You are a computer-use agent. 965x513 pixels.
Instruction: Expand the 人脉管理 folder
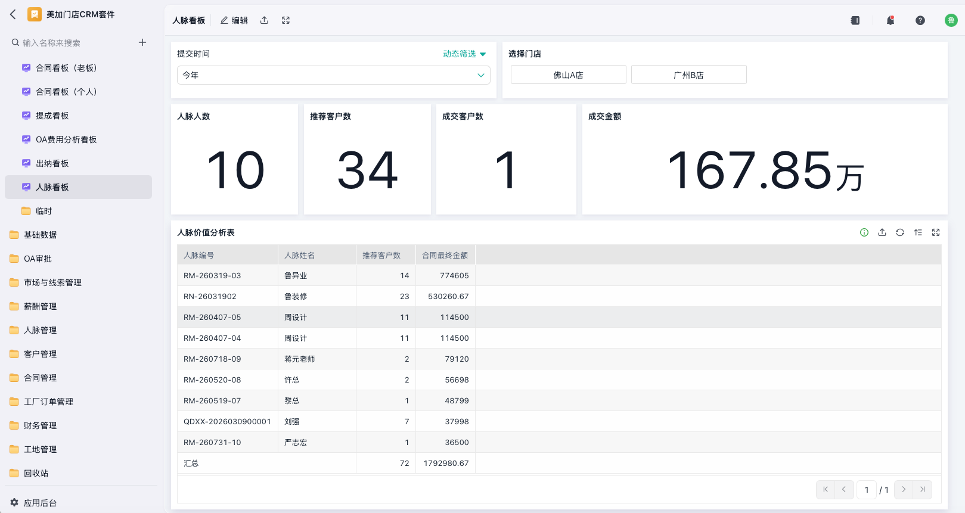pyautogui.click(x=79, y=330)
